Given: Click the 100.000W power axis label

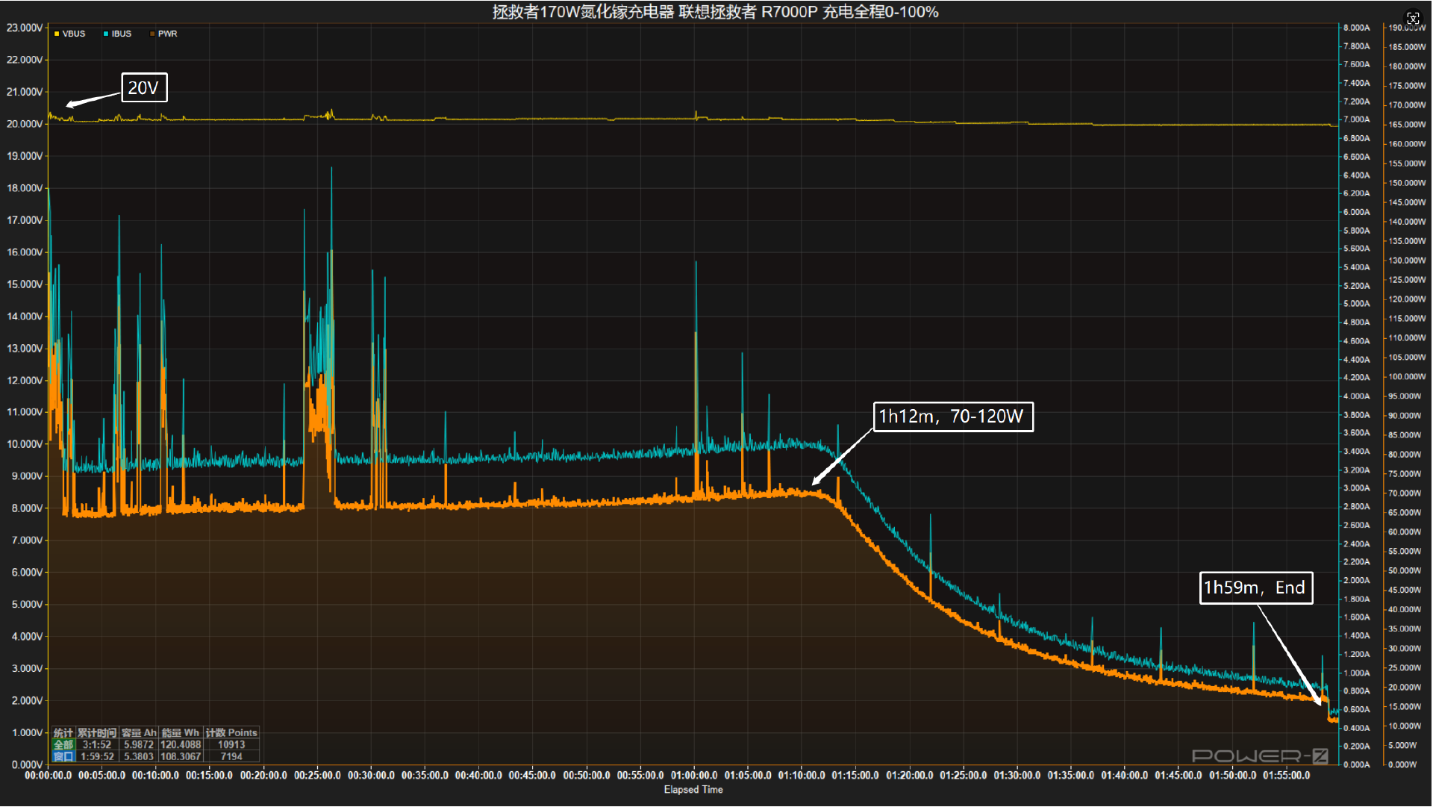Looking at the screenshot, I should (1407, 377).
